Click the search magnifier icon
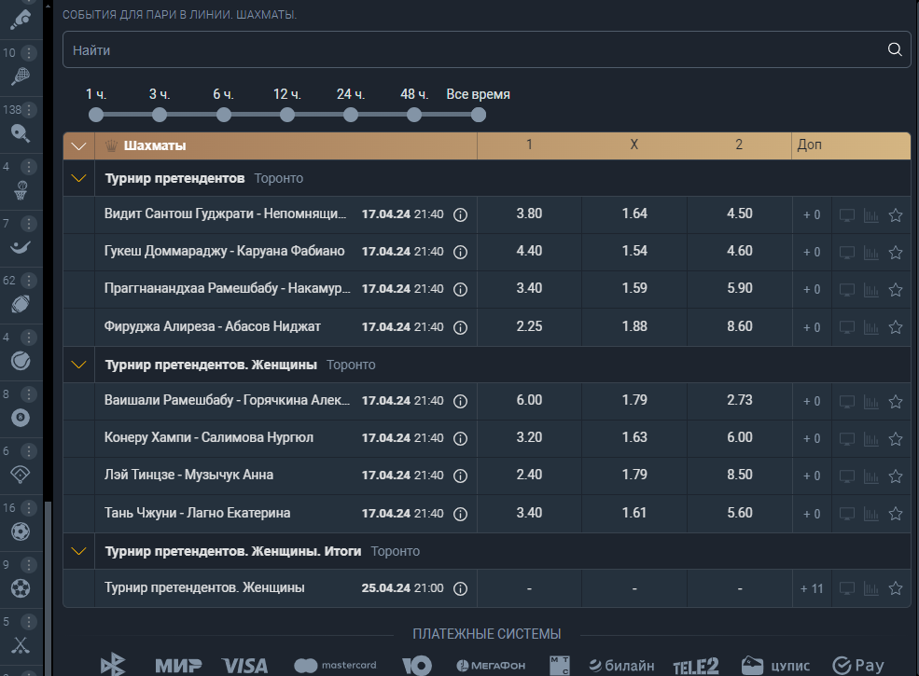The image size is (919, 676). point(895,49)
